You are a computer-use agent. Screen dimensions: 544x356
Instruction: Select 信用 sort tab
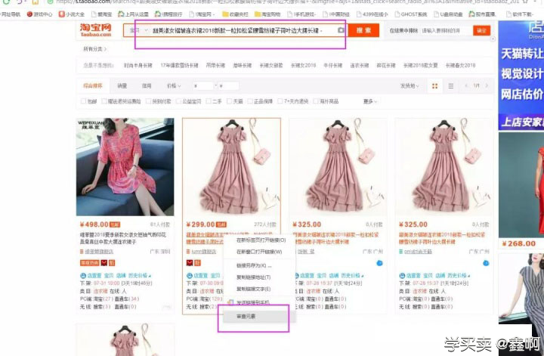147,85
